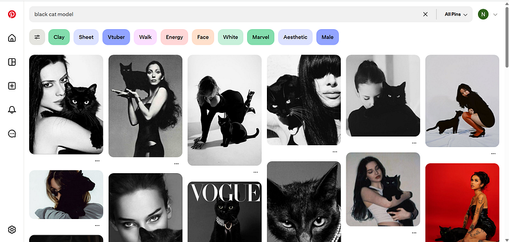Open pin of model crawling beside cat
Viewport: 509px width, 242px height.
coord(225,110)
